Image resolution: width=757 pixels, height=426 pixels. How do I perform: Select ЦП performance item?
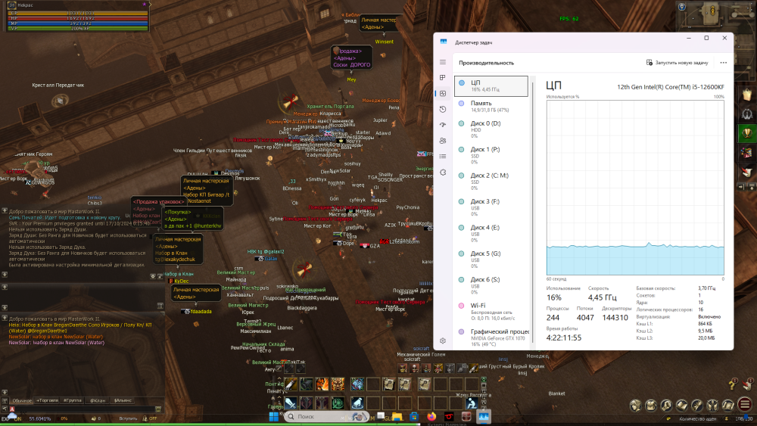tap(491, 86)
